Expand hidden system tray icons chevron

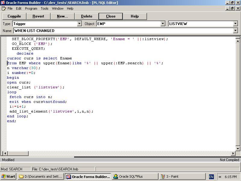point(220,177)
